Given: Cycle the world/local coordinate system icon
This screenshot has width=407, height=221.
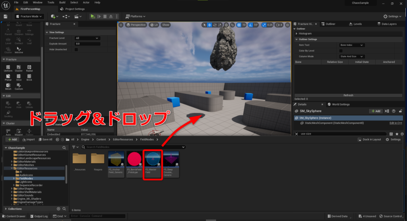Looking at the screenshot, I should click(x=226, y=25).
